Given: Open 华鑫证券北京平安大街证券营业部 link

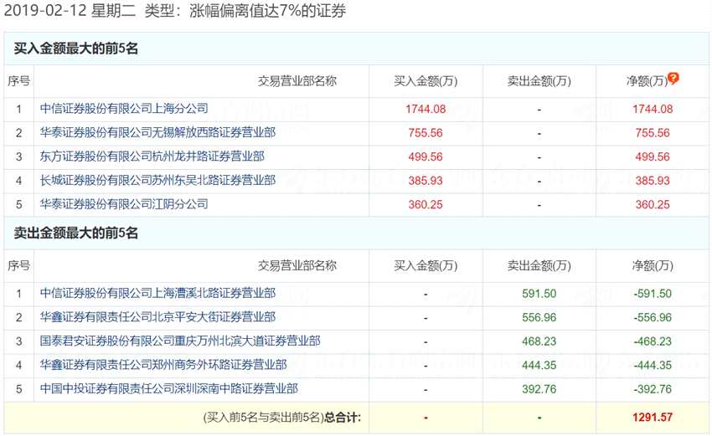Looking at the screenshot, I should coord(157,317).
